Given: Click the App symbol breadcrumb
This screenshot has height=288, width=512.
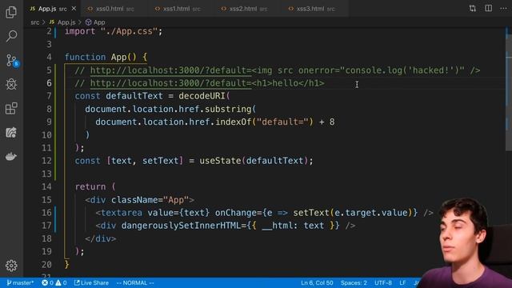Looking at the screenshot, I should coord(95,22).
